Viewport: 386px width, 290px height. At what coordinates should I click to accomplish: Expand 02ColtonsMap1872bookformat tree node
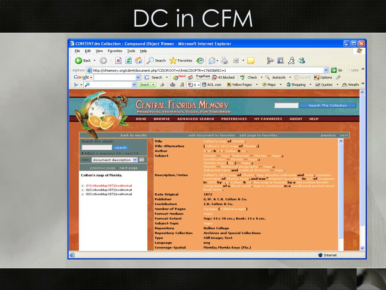83,190
